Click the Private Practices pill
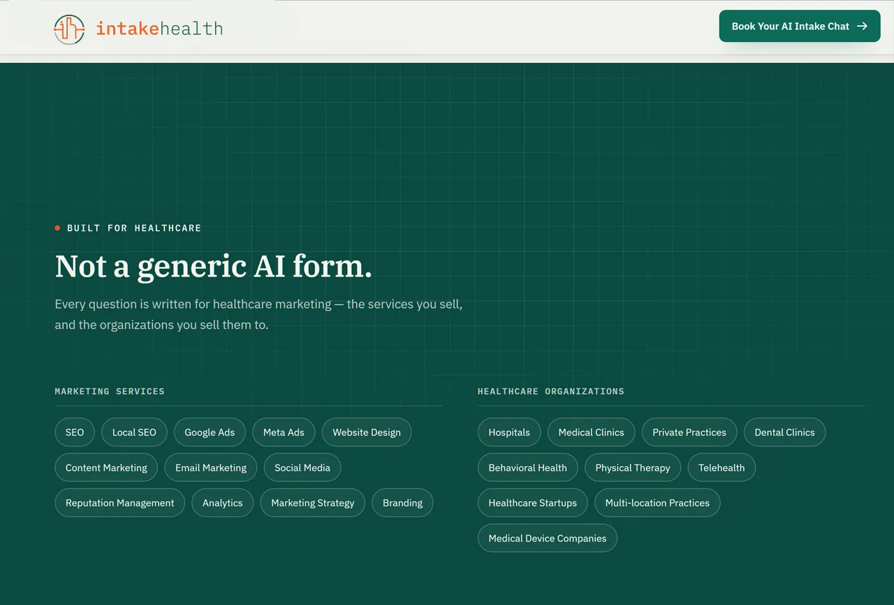894x605 pixels. point(689,432)
